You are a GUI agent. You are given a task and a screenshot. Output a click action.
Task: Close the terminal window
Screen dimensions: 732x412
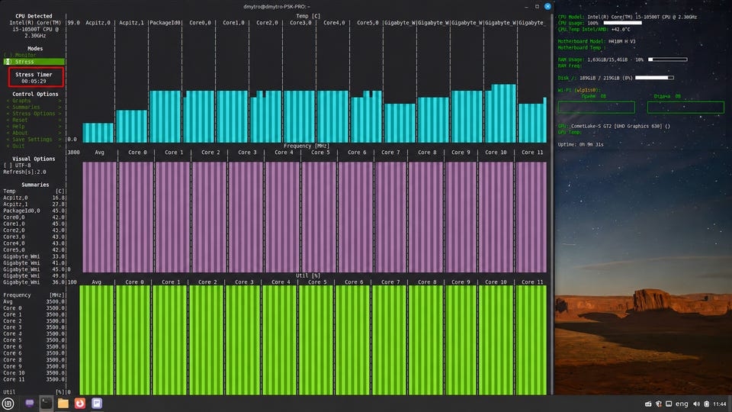[x=547, y=7]
